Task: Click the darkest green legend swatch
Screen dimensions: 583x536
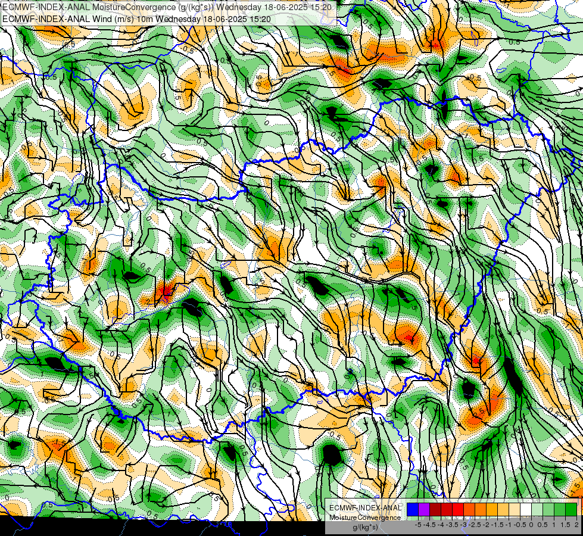Action: click(x=571, y=510)
